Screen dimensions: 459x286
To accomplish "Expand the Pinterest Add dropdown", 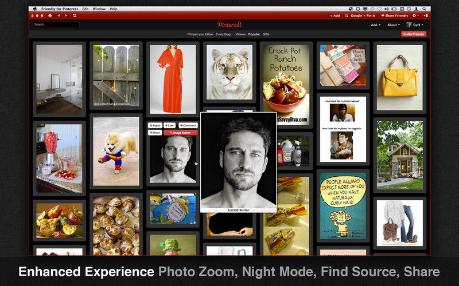I will pos(376,25).
